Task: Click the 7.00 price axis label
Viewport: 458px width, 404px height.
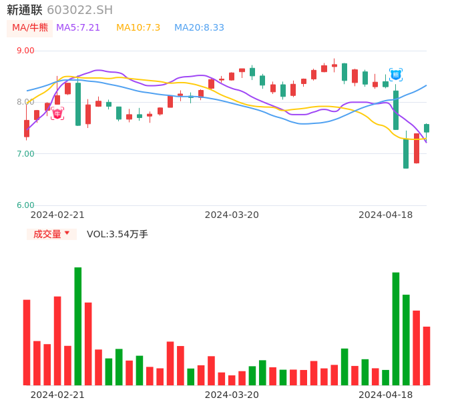Action: point(25,154)
